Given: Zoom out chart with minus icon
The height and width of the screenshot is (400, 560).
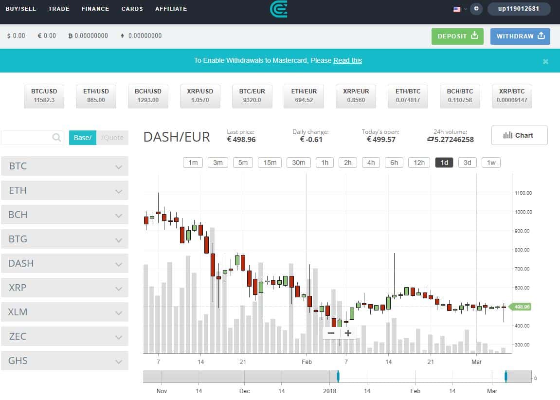Looking at the screenshot, I should click(x=331, y=333).
